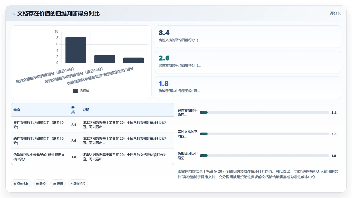
Task: Click the 8.4 value in the table
Action: (x=74, y=125)
